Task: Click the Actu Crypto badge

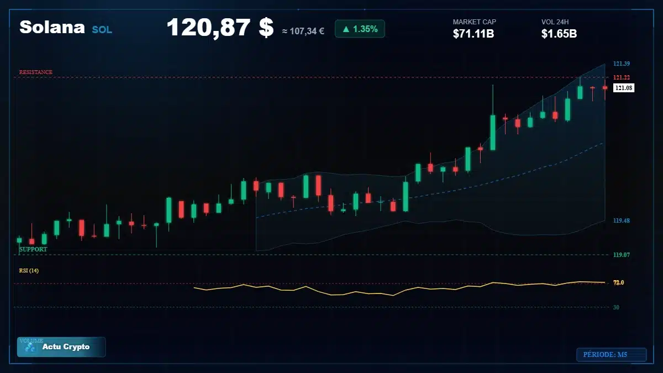Action: [x=61, y=347]
